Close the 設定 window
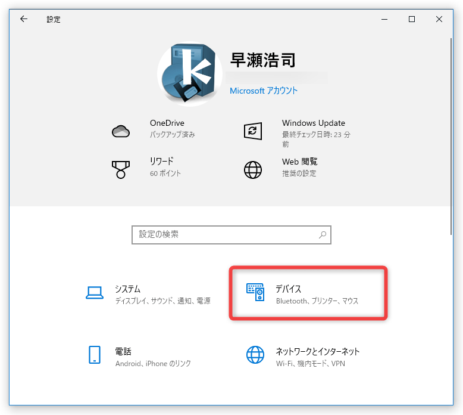463x415 pixels. [x=439, y=19]
